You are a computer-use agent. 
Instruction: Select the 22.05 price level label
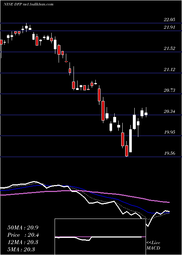170,20
